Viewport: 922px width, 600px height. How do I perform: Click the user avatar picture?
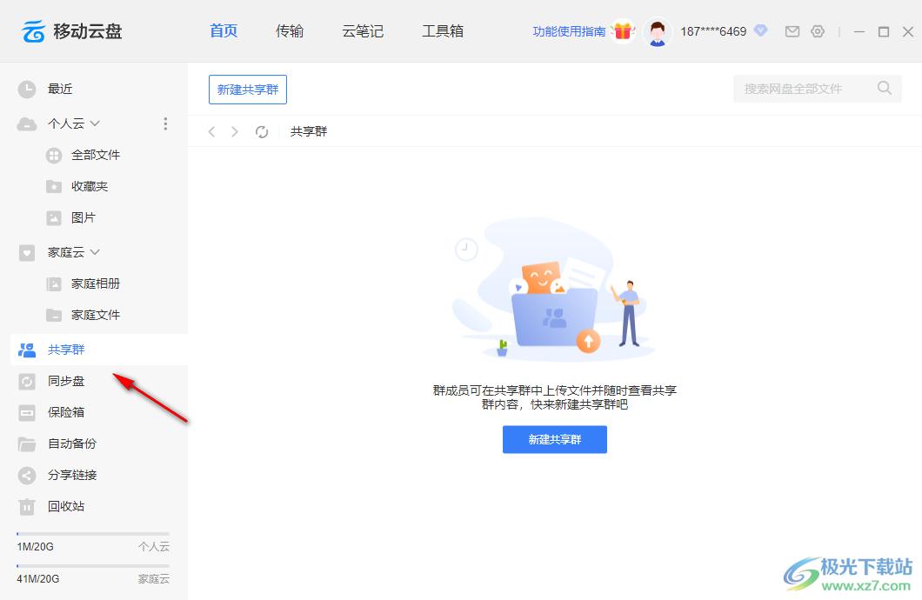pyautogui.click(x=658, y=32)
